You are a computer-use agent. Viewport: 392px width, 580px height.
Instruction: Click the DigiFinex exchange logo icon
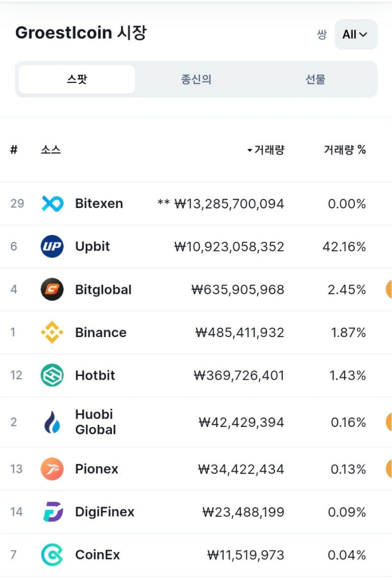click(x=52, y=512)
